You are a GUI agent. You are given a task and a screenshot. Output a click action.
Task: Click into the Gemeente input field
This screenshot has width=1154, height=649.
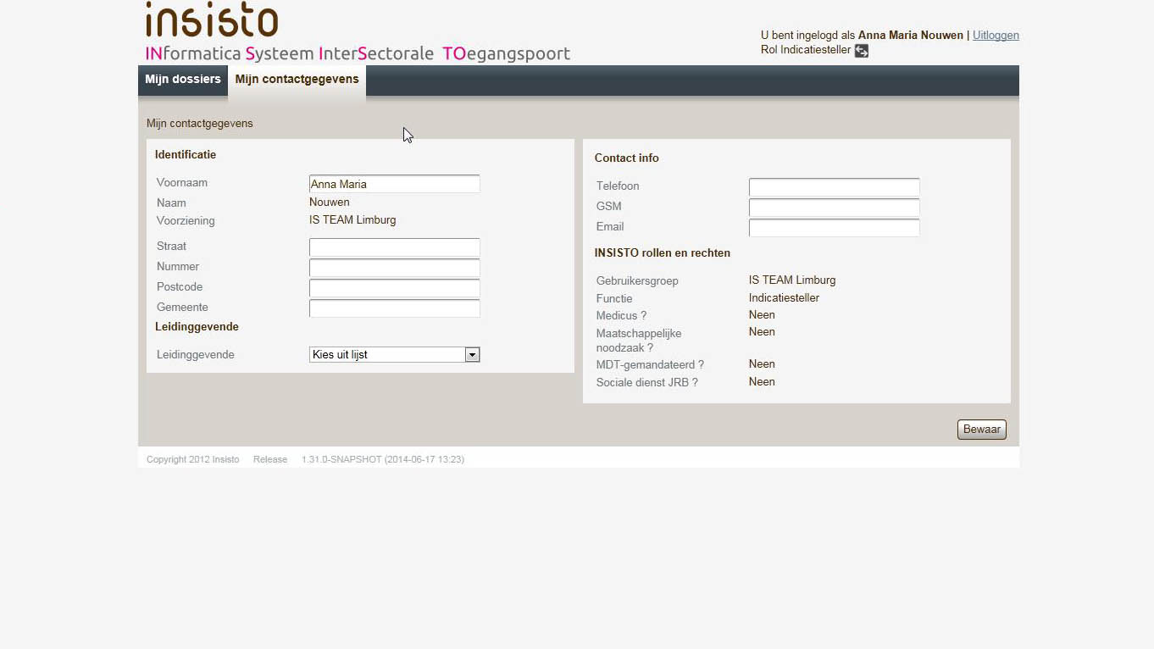[x=395, y=308]
